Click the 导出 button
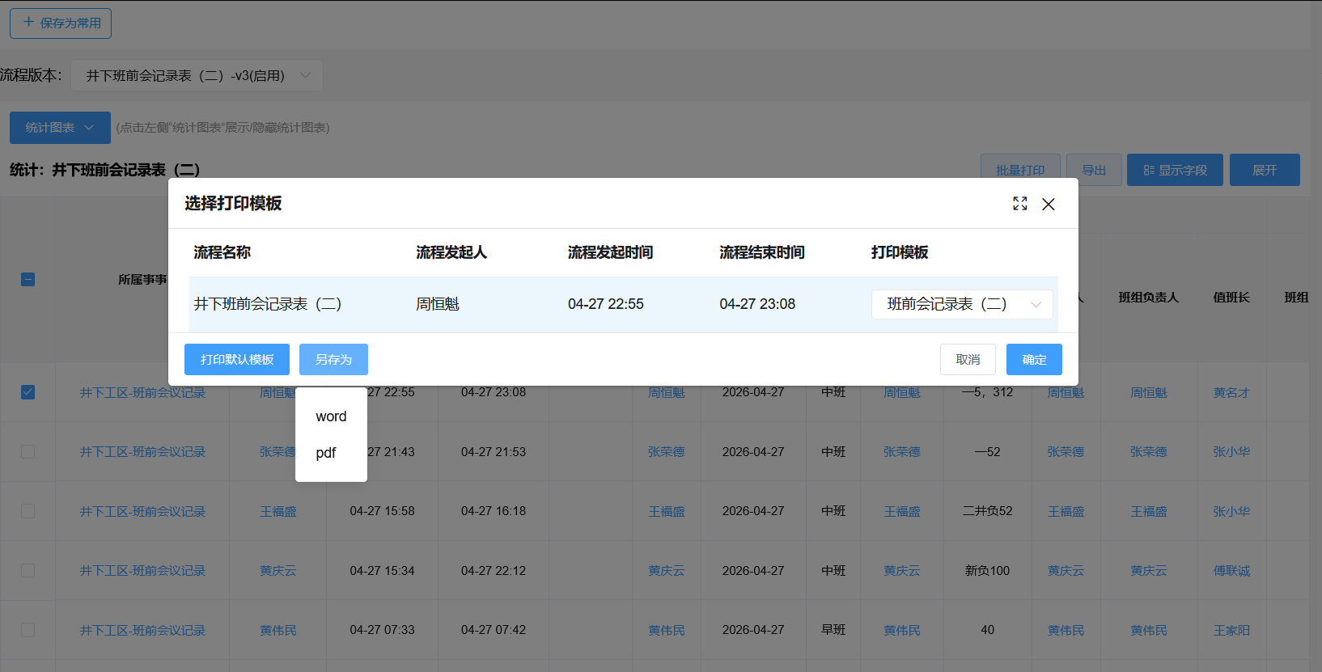Image resolution: width=1322 pixels, height=672 pixels. [x=1094, y=170]
